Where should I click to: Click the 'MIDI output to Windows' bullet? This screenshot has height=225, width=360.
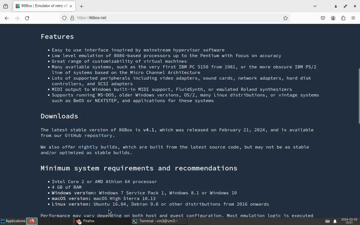[172, 89]
